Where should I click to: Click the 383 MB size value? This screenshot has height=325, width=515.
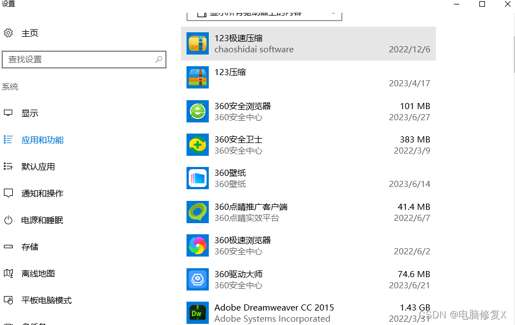(415, 140)
